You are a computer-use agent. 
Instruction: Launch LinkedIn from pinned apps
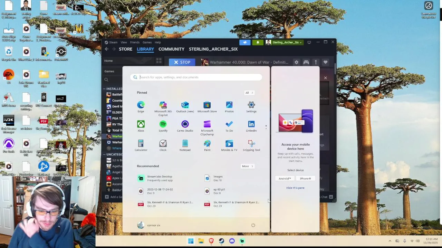point(251,126)
